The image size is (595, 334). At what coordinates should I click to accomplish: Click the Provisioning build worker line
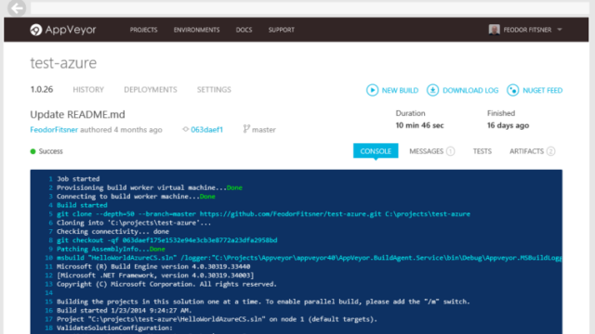click(149, 187)
